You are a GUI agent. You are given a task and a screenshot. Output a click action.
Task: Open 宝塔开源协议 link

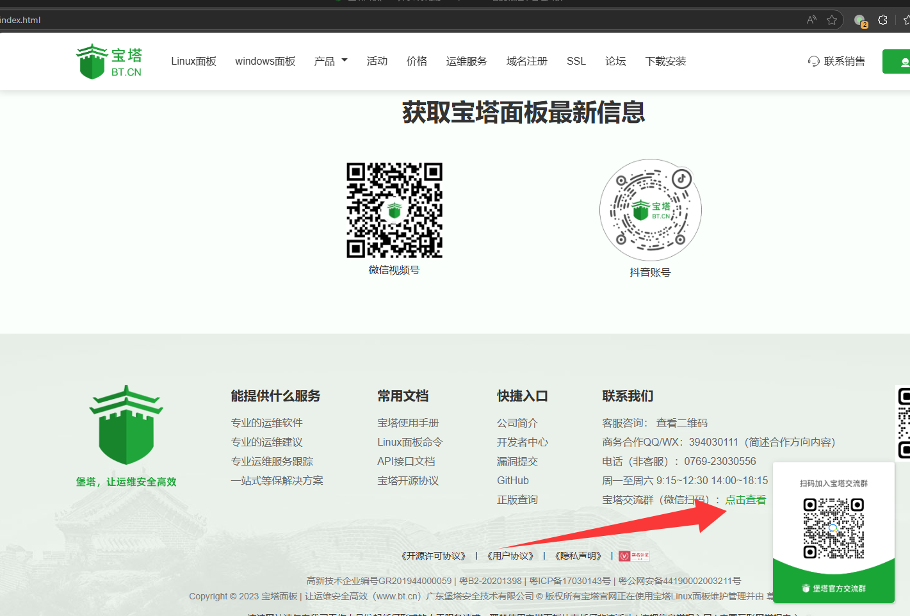[409, 481]
